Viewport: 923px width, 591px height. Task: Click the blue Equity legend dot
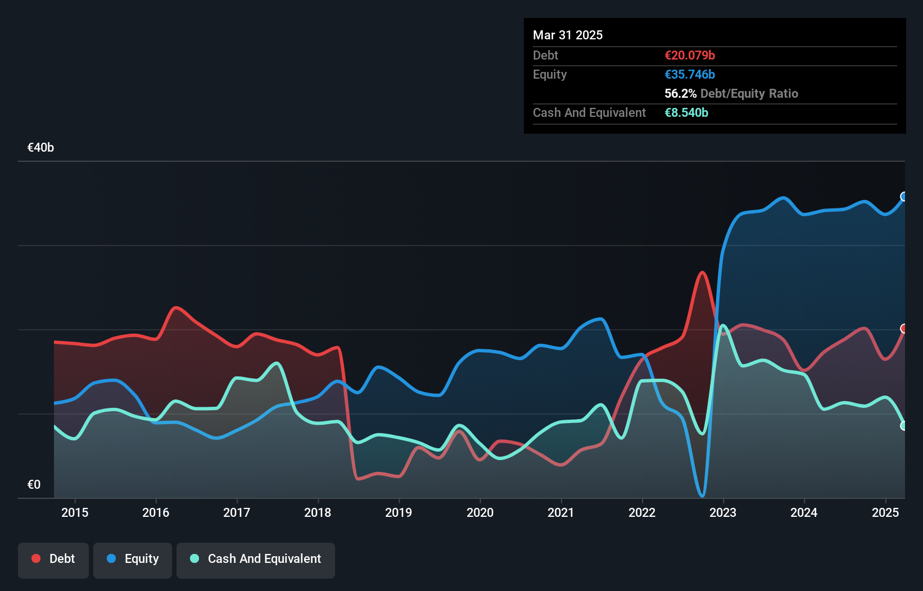(x=111, y=558)
